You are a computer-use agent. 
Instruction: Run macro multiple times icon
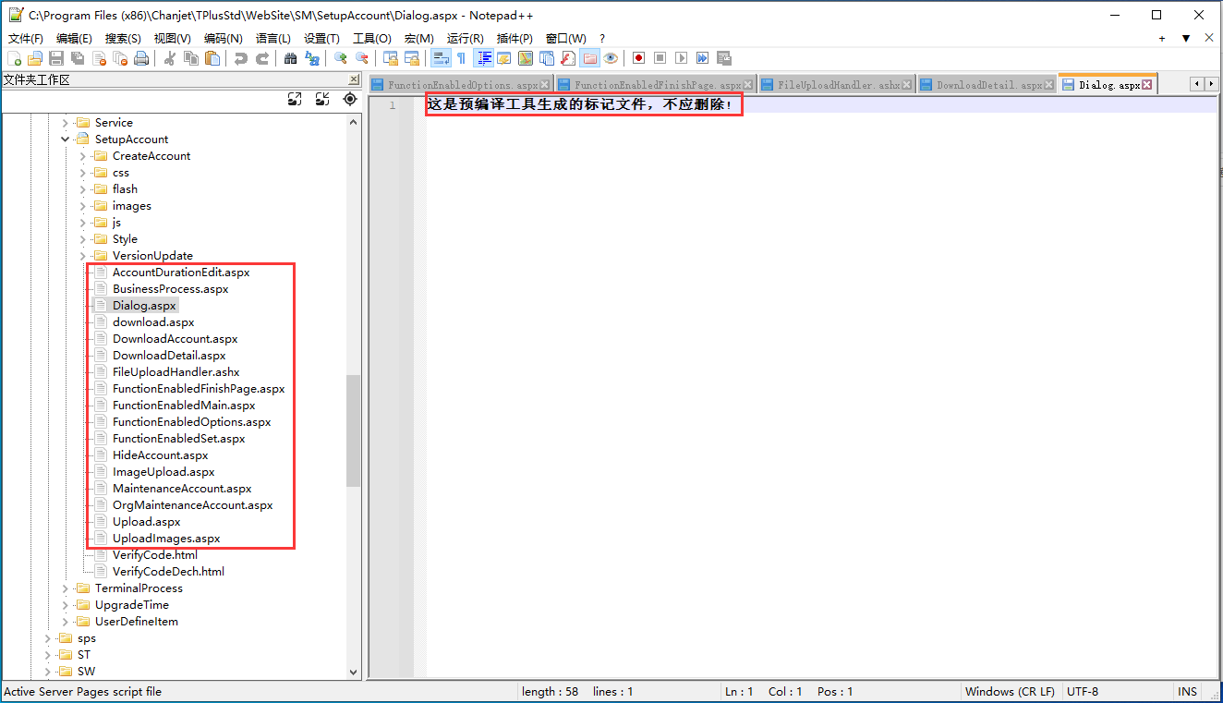point(702,58)
